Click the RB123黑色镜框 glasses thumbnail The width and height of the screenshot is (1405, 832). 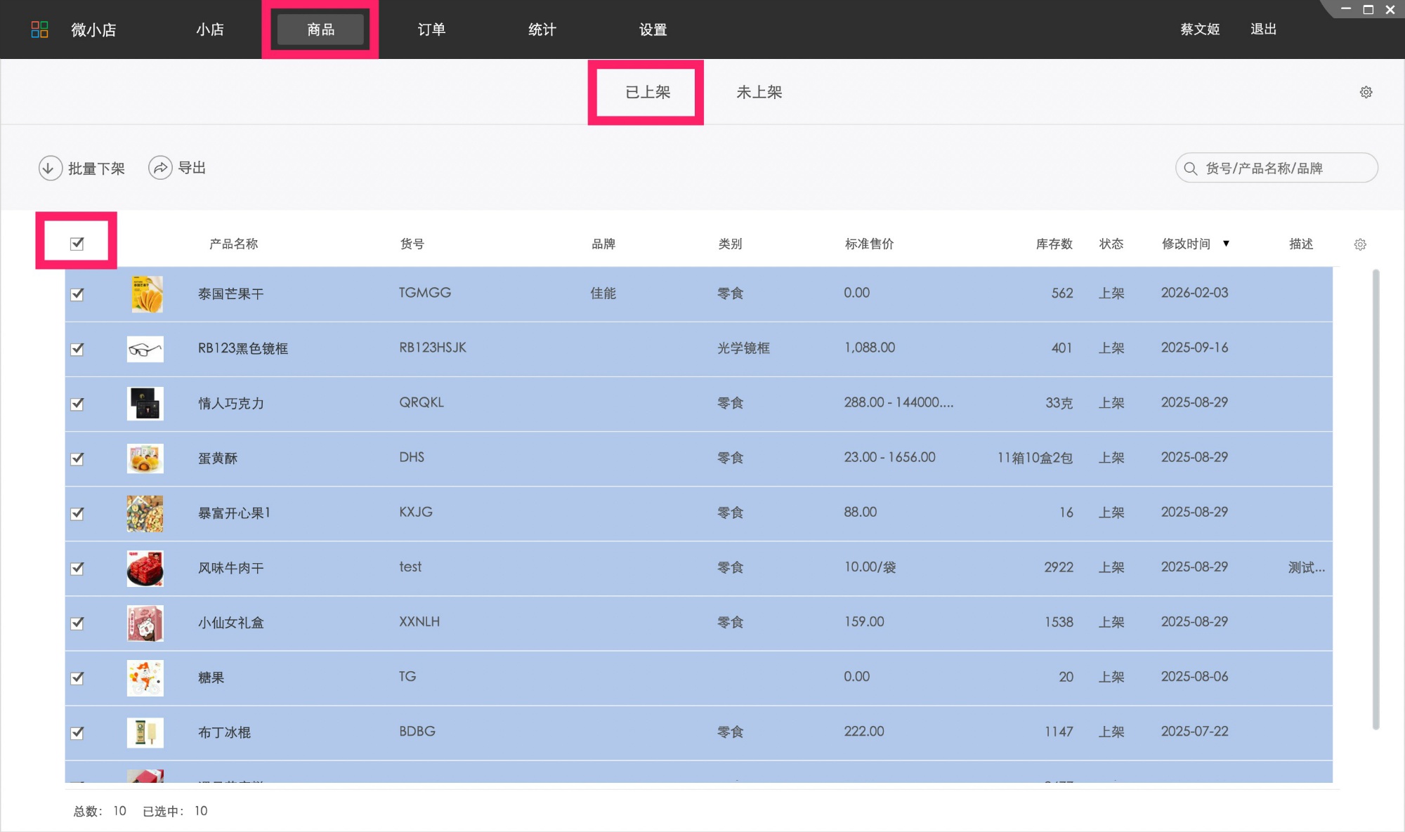(x=145, y=349)
